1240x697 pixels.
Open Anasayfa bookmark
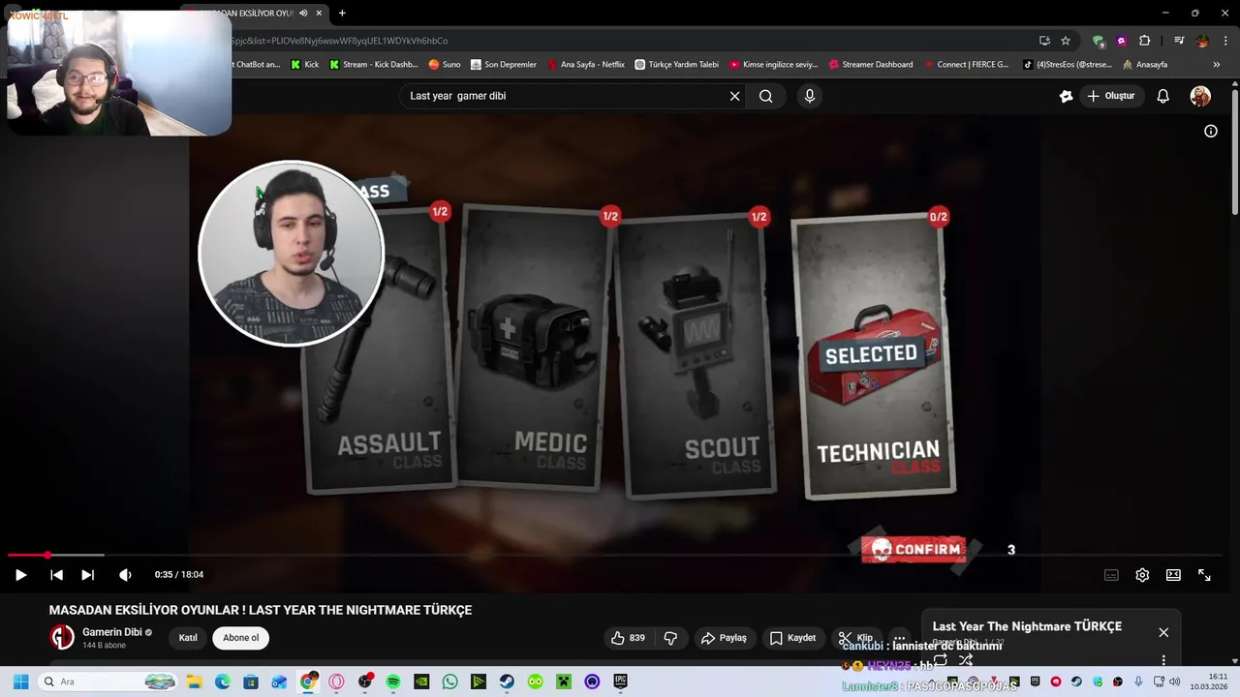(x=1144, y=65)
